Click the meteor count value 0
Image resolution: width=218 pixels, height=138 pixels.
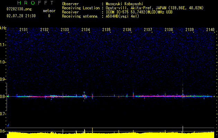point(49,16)
